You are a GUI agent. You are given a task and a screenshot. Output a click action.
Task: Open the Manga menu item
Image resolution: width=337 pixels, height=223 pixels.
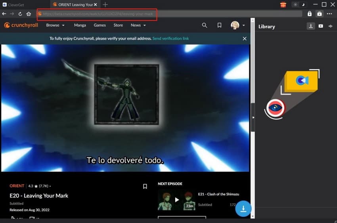click(80, 25)
